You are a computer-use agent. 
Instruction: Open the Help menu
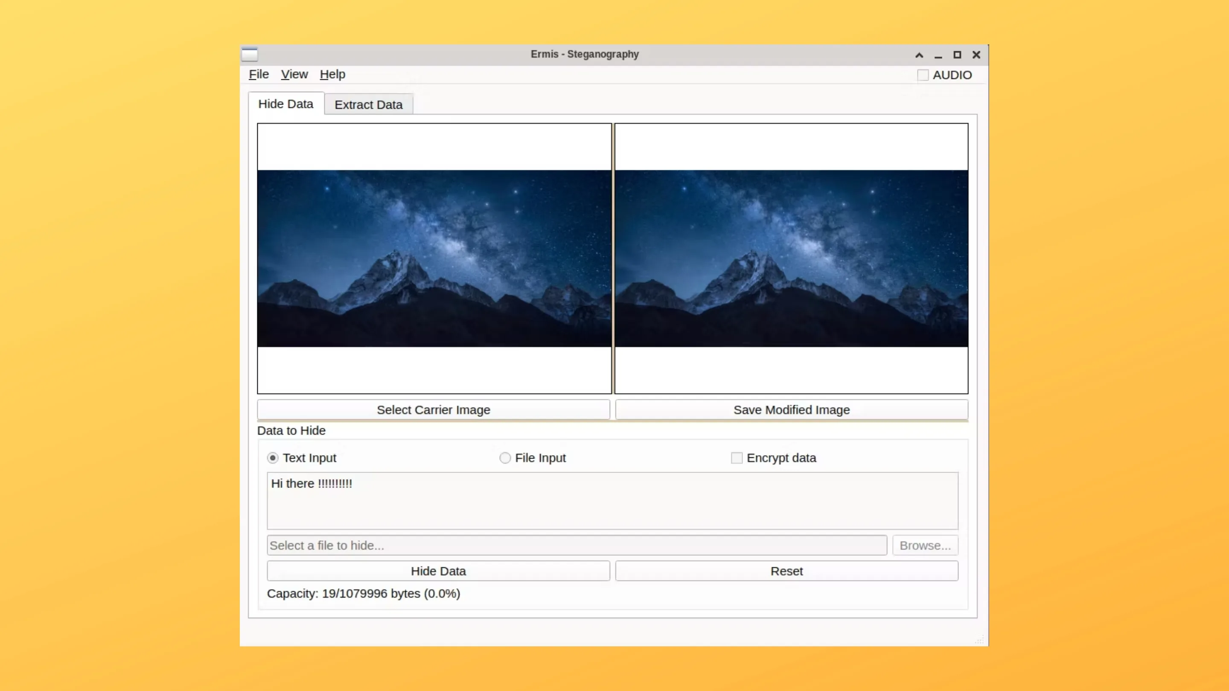(332, 74)
